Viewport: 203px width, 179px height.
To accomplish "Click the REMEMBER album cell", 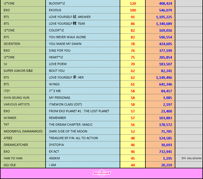I will [83, 118].
